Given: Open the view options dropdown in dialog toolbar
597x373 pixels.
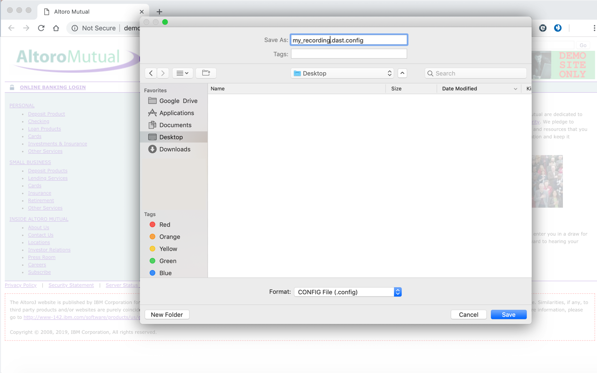Looking at the screenshot, I should [182, 73].
